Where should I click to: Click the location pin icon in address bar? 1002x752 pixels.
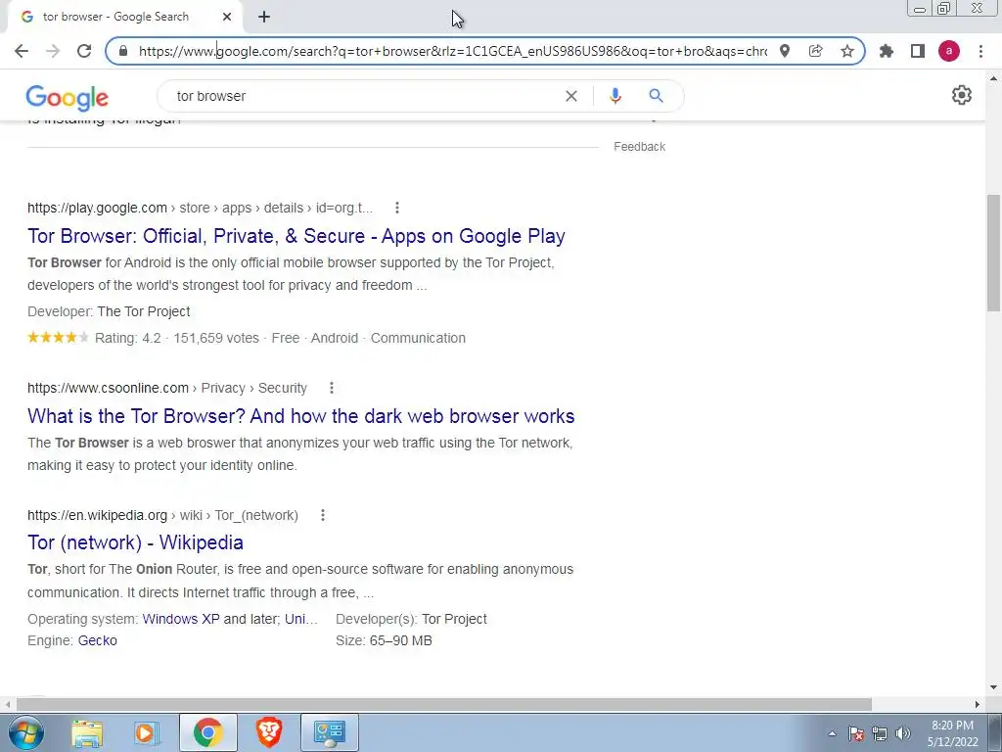click(785, 51)
